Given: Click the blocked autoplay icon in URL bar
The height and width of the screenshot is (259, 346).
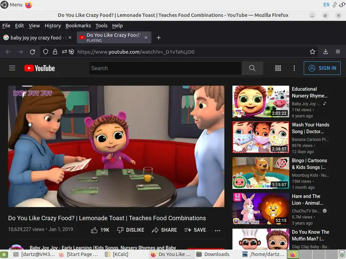Looking at the screenshot, I should pos(71,52).
